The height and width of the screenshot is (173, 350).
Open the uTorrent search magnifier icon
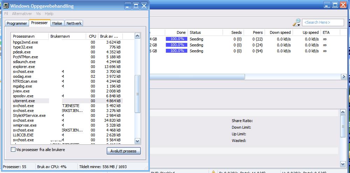point(297,22)
